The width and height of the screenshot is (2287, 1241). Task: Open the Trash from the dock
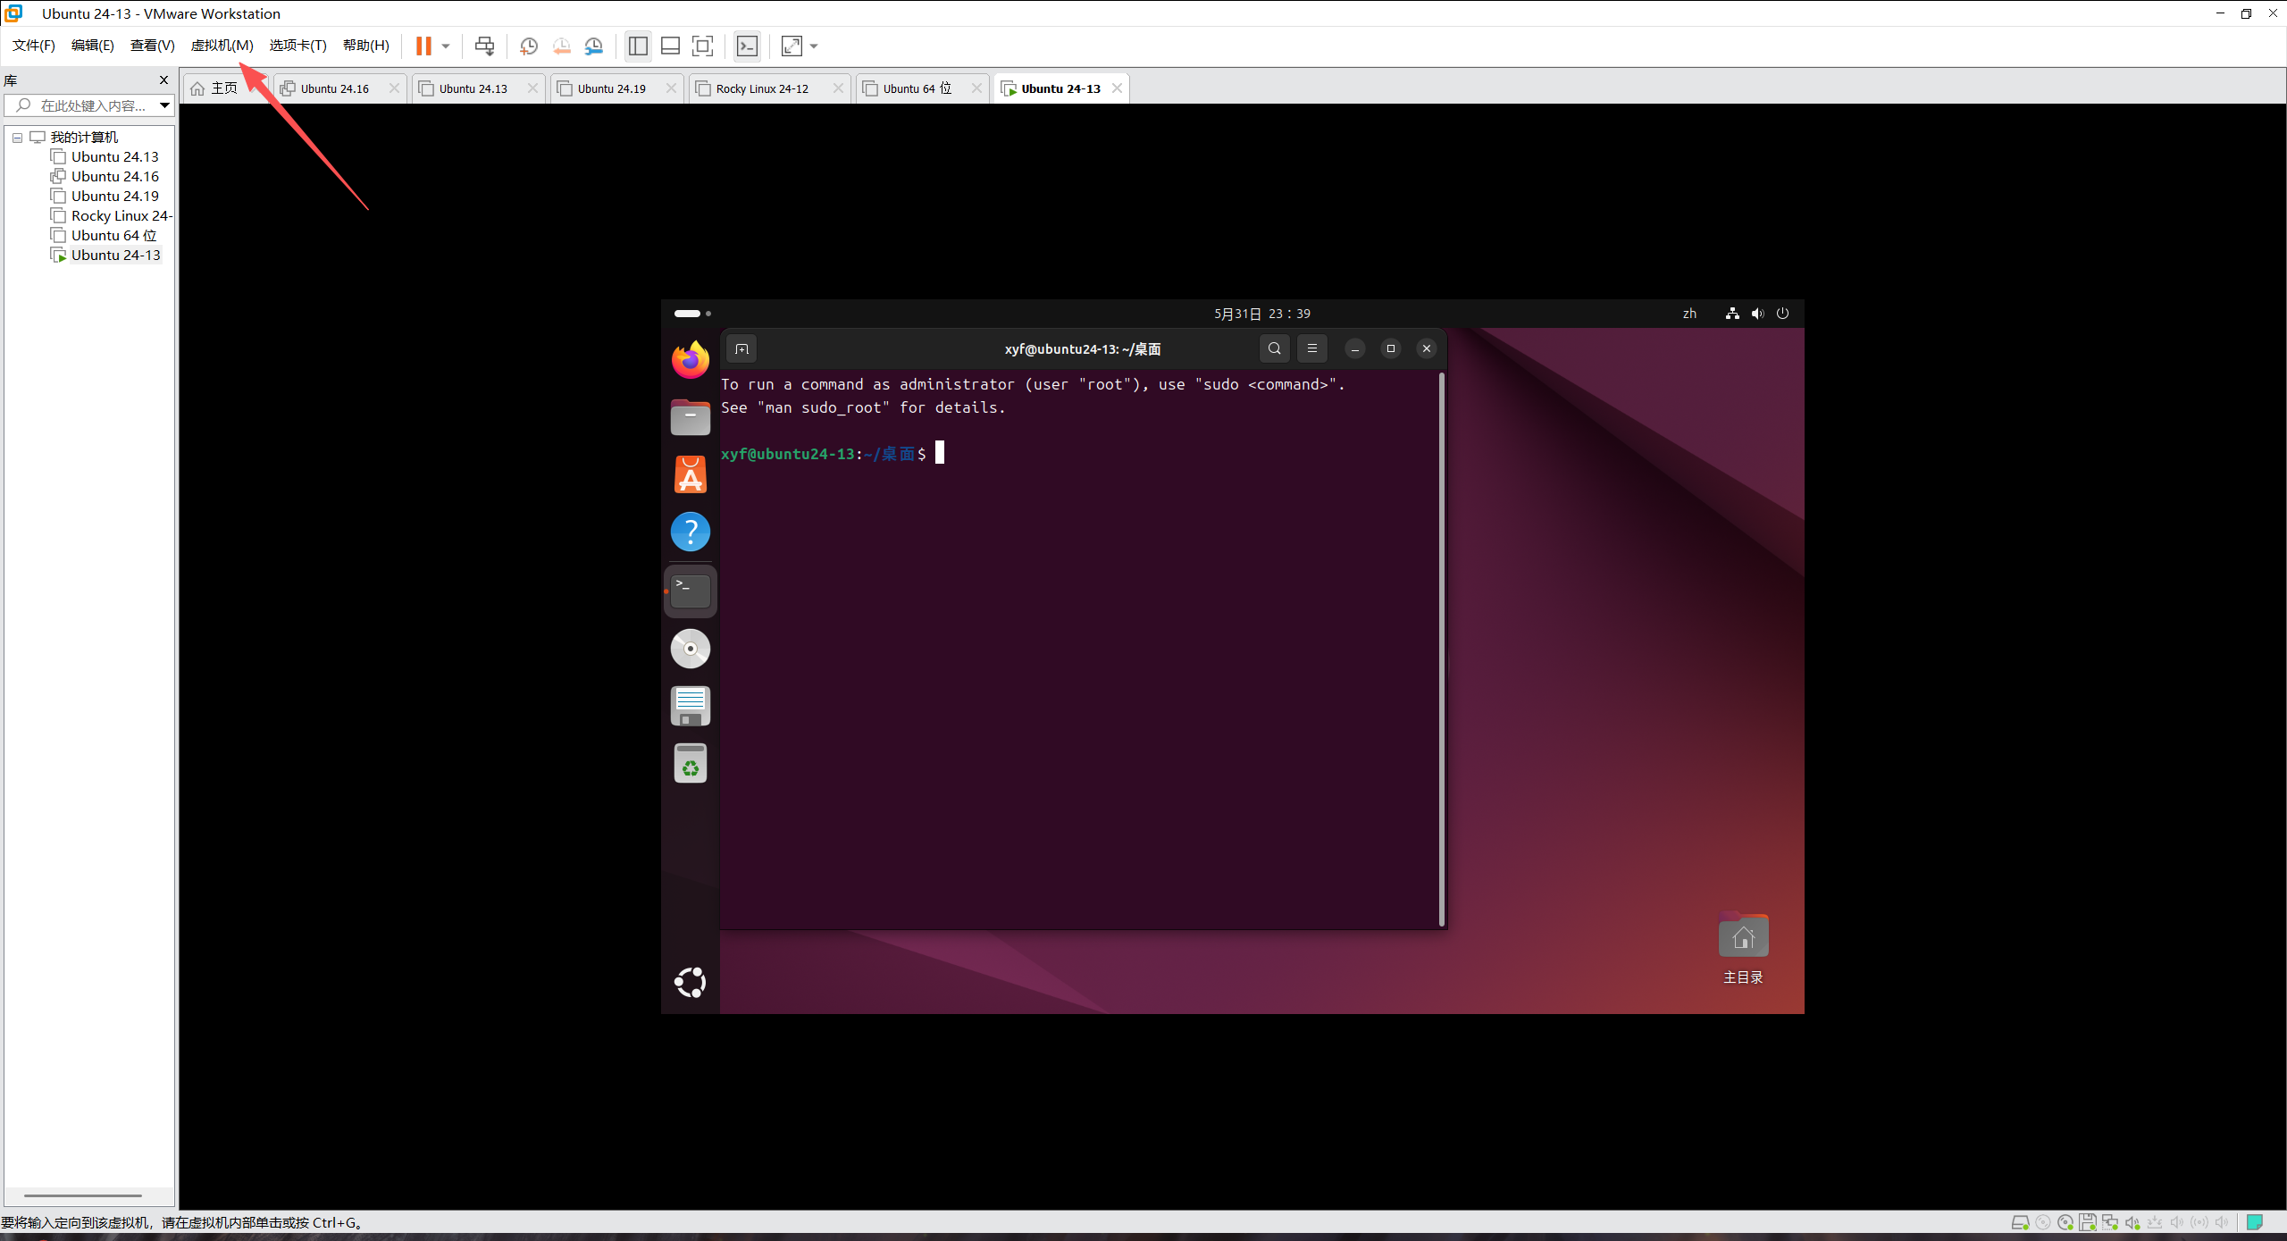pyautogui.click(x=691, y=764)
